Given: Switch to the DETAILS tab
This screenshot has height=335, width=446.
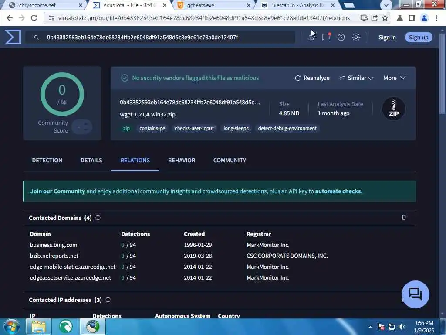Looking at the screenshot, I should click(x=91, y=161).
